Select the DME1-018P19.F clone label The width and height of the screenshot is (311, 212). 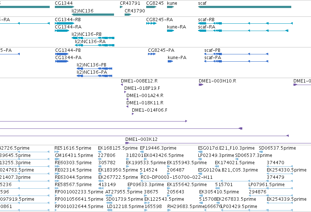142,88
